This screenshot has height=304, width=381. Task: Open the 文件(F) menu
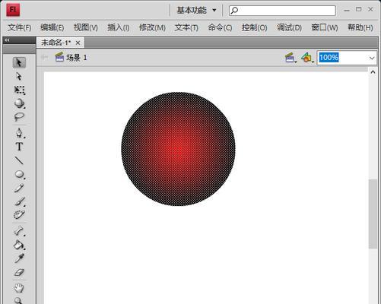click(x=20, y=27)
